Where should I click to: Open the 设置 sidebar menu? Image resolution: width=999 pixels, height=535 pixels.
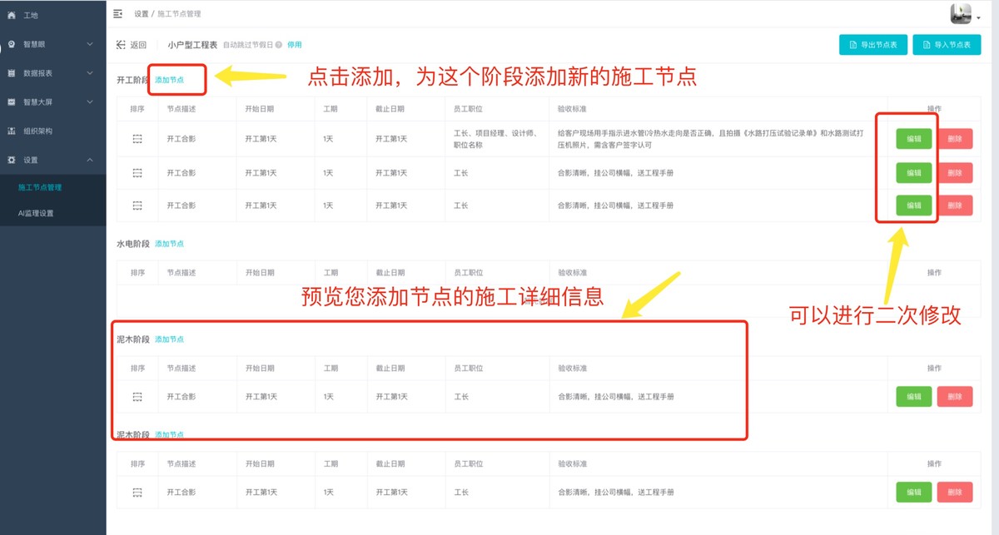[53, 160]
